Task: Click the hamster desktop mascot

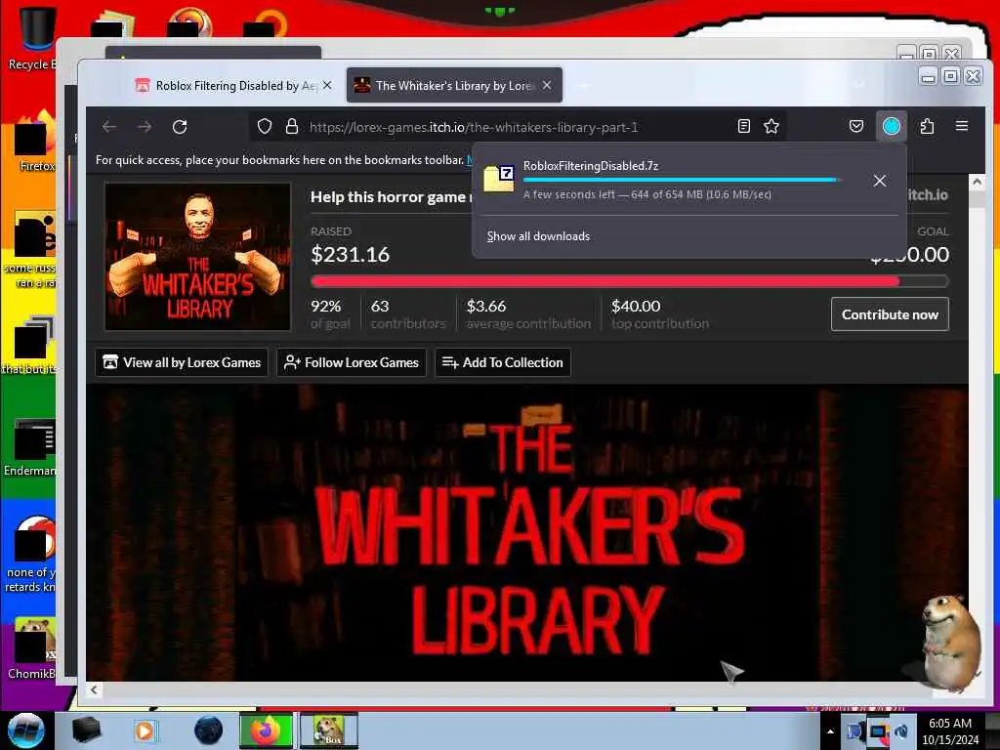Action: [949, 643]
